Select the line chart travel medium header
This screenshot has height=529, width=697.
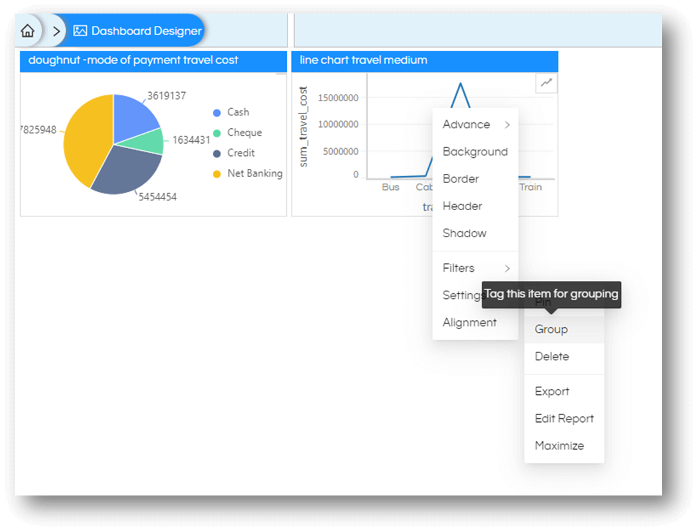pyautogui.click(x=424, y=61)
